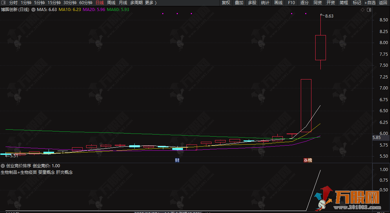Open F10 company fundamentals
The height and width of the screenshot is (213, 390).
pos(291,2)
